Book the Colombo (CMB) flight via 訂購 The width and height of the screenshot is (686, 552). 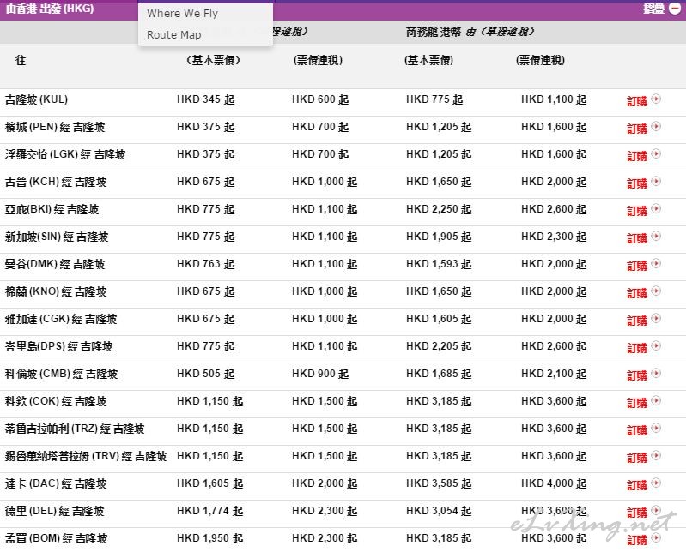636,376
